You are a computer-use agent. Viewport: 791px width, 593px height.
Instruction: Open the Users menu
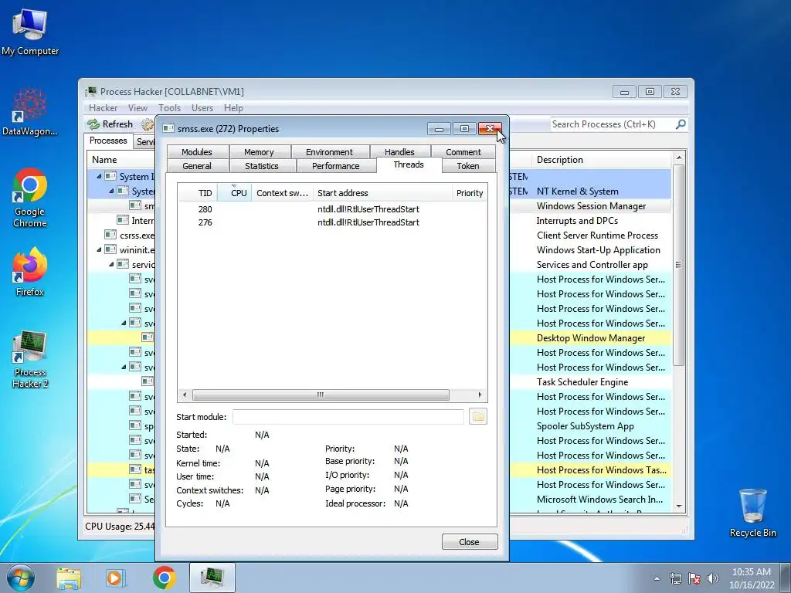(202, 108)
